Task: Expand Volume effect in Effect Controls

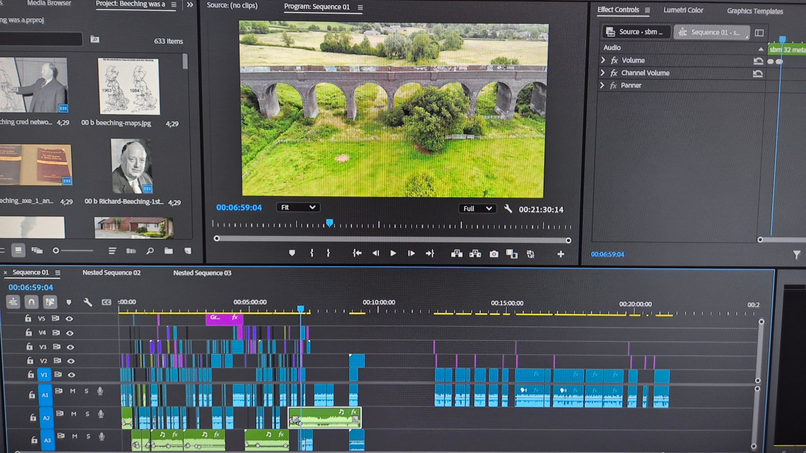Action: (603, 60)
